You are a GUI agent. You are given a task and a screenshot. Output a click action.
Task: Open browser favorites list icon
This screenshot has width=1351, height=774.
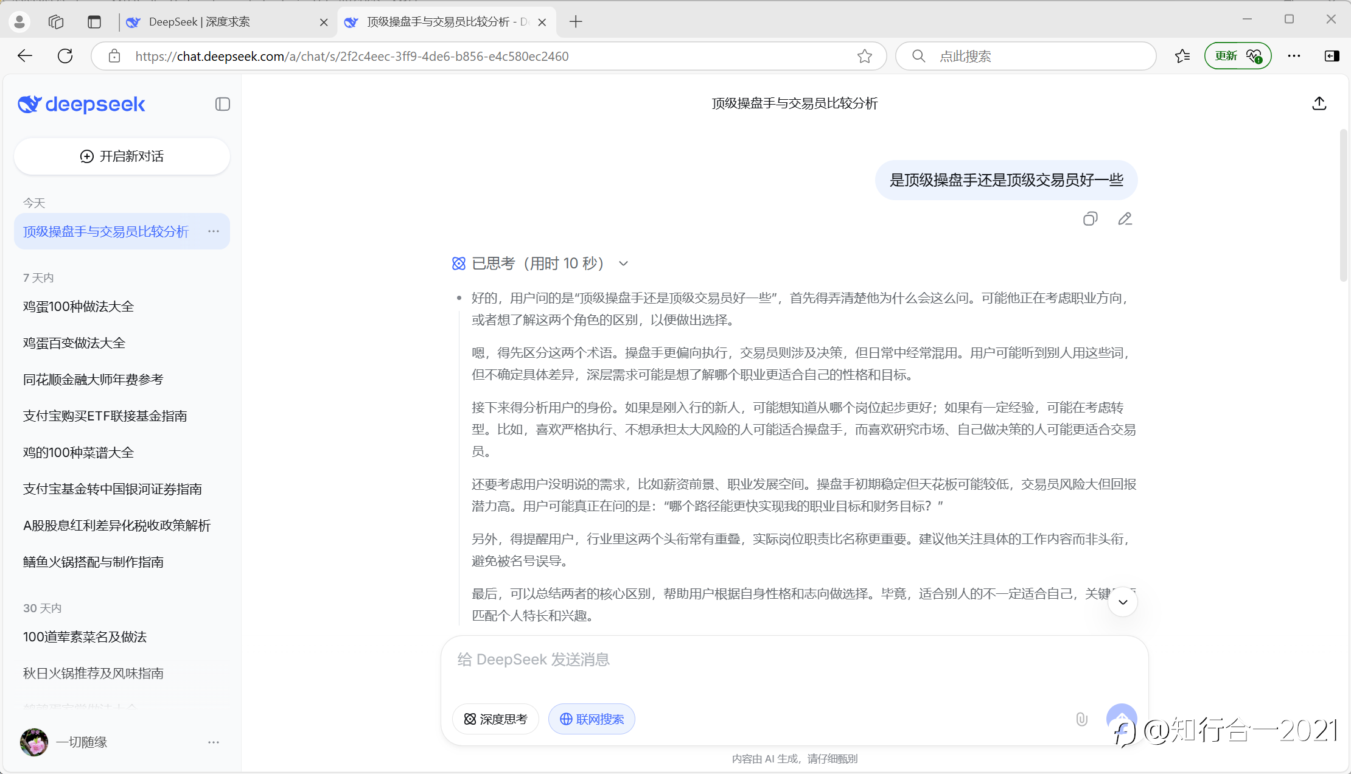(x=1182, y=57)
